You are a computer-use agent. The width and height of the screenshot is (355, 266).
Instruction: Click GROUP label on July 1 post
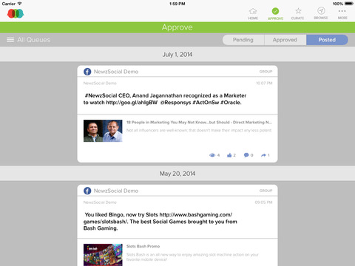[266, 72]
